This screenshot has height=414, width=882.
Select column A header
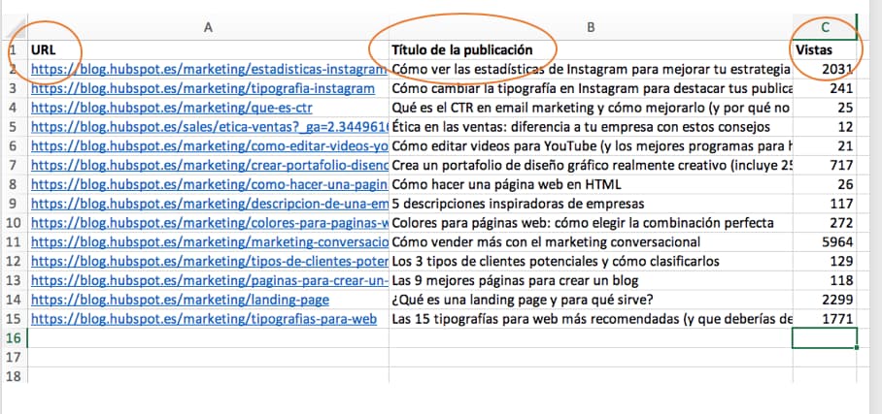tap(208, 28)
